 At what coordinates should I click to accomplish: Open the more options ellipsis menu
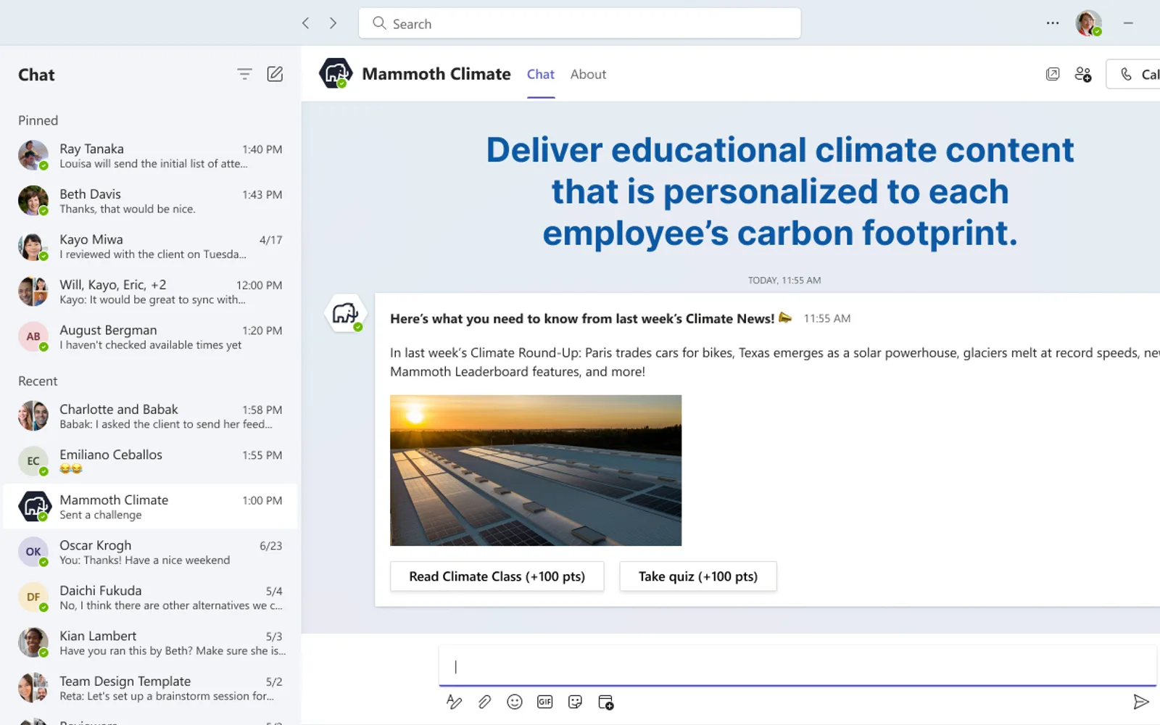(x=1053, y=23)
